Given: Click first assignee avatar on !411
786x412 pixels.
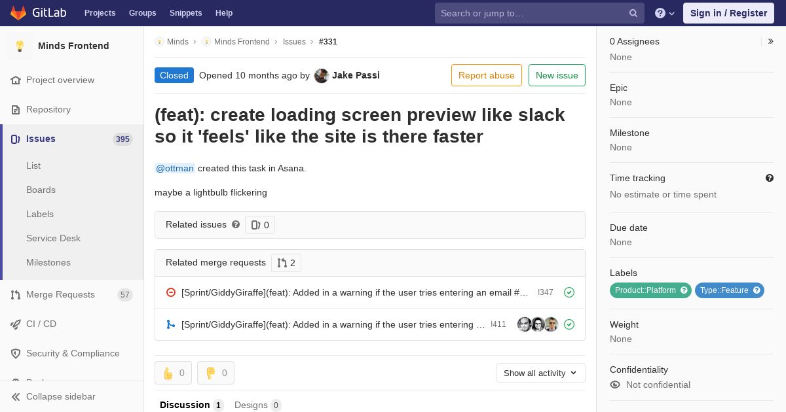Looking at the screenshot, I should click(524, 324).
